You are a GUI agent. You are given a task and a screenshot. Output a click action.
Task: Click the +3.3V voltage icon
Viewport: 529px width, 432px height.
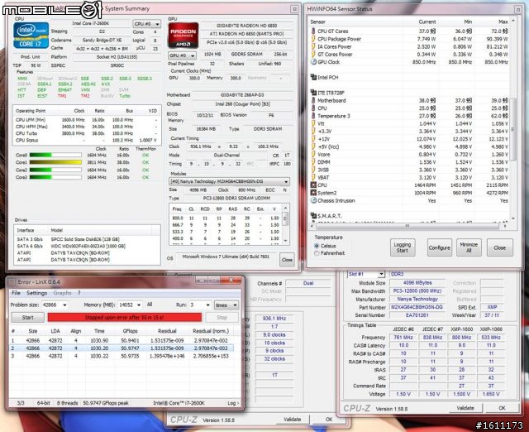(x=313, y=131)
